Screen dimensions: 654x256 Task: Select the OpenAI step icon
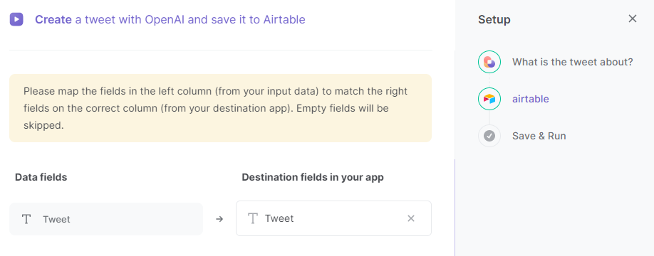coord(489,62)
